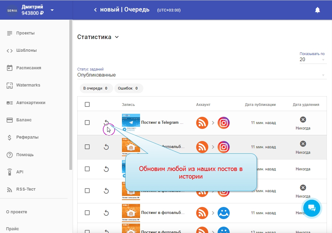Click Instagram account icon in first row
Image resolution: width=332 pixels, height=233 pixels.
224,123
